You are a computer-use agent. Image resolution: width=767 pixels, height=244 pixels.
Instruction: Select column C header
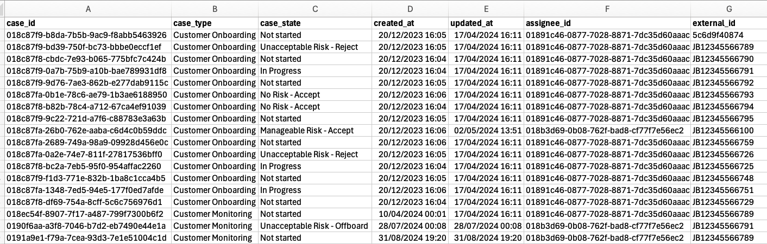pyautogui.click(x=315, y=9)
